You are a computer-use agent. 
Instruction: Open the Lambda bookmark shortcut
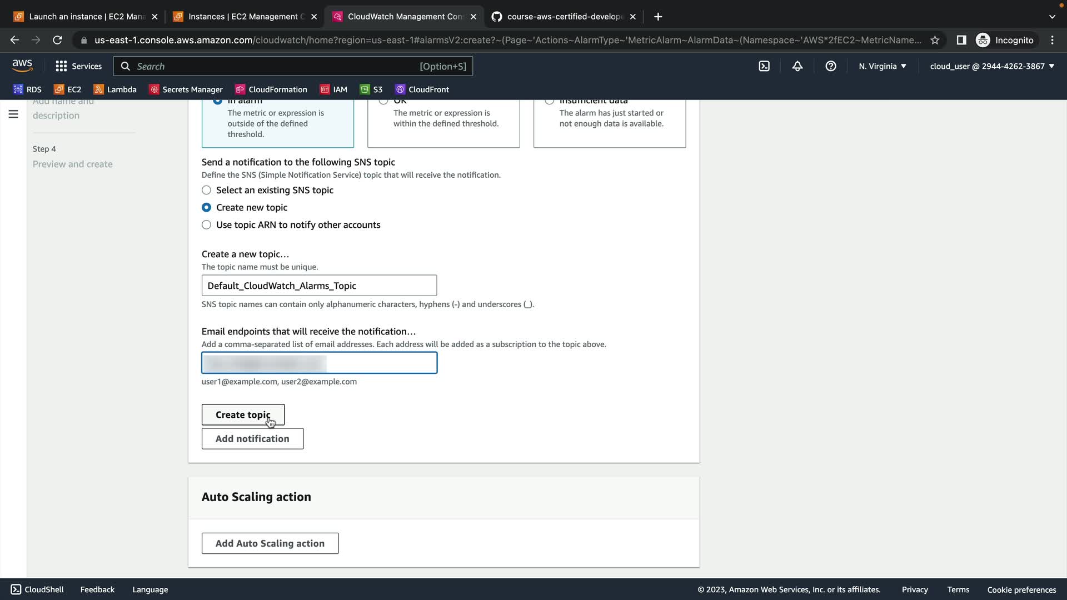click(115, 89)
